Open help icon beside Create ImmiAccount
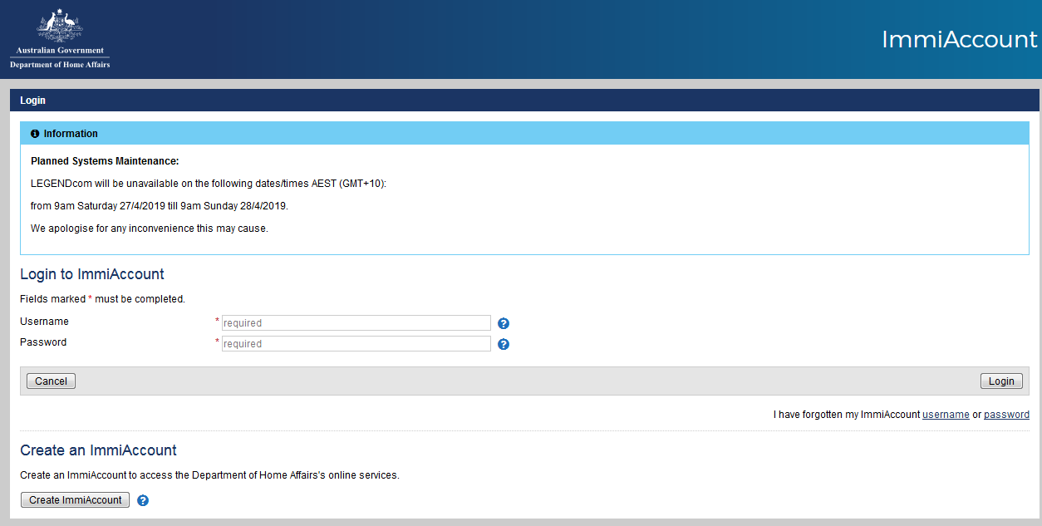1042x526 pixels. 143,500
